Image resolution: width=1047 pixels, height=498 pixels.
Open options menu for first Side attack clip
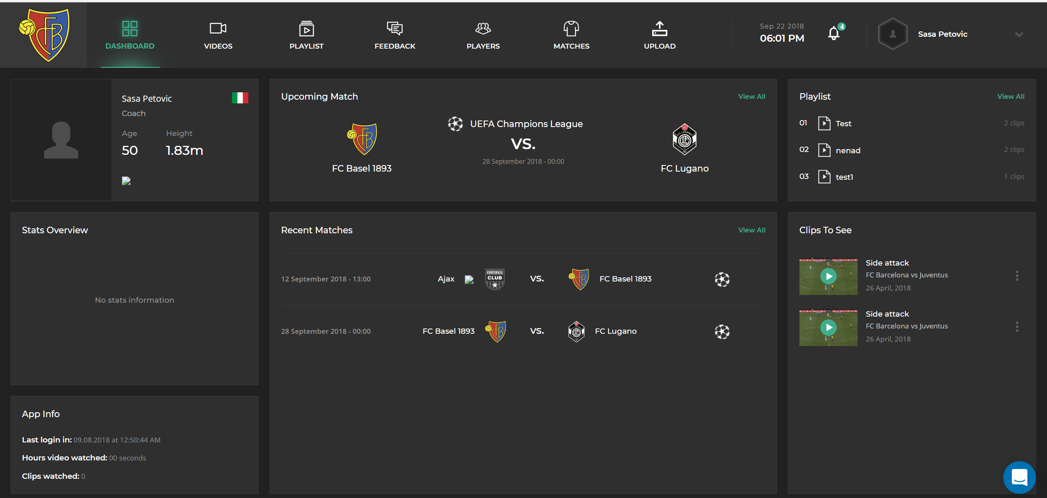click(x=1017, y=276)
